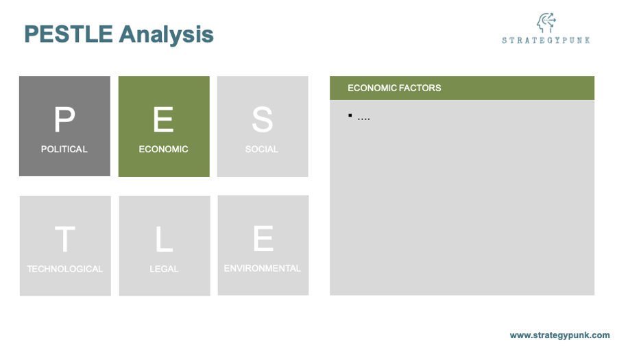Click the bullet placeholder text line
This screenshot has height=347, width=617.
359,117
